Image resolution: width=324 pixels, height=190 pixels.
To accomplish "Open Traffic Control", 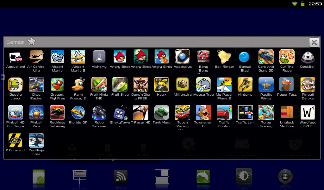I will (x=224, y=112).
